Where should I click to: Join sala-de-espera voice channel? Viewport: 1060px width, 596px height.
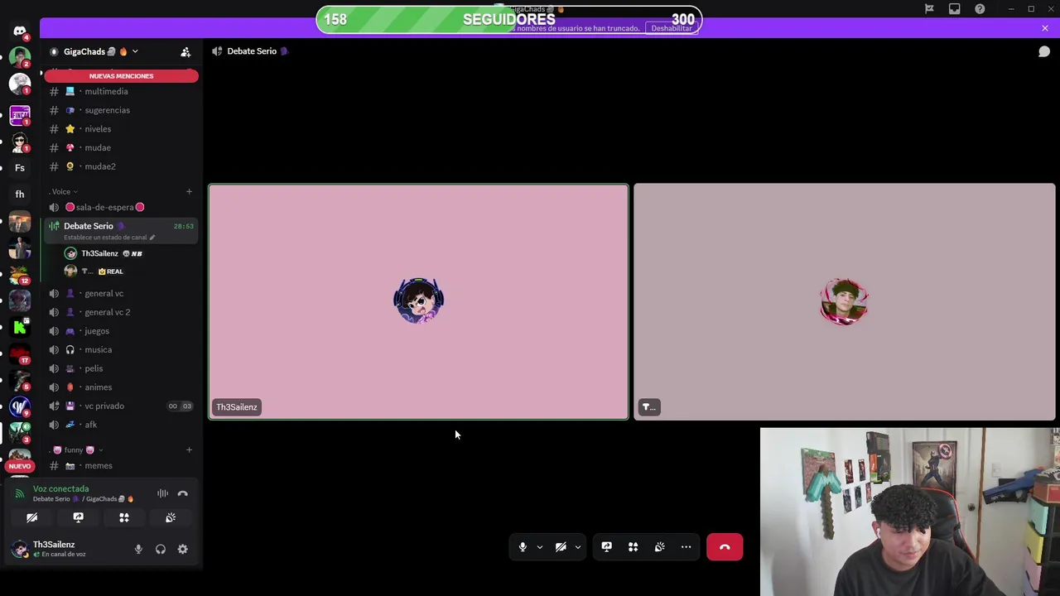(121, 208)
